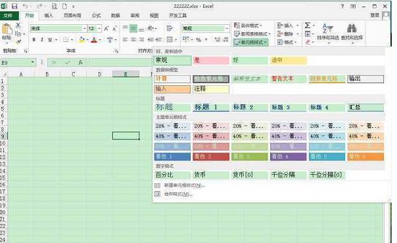The image size is (397, 243).
Task: Cut the selection with scissors icon
Action: click(x=18, y=26)
